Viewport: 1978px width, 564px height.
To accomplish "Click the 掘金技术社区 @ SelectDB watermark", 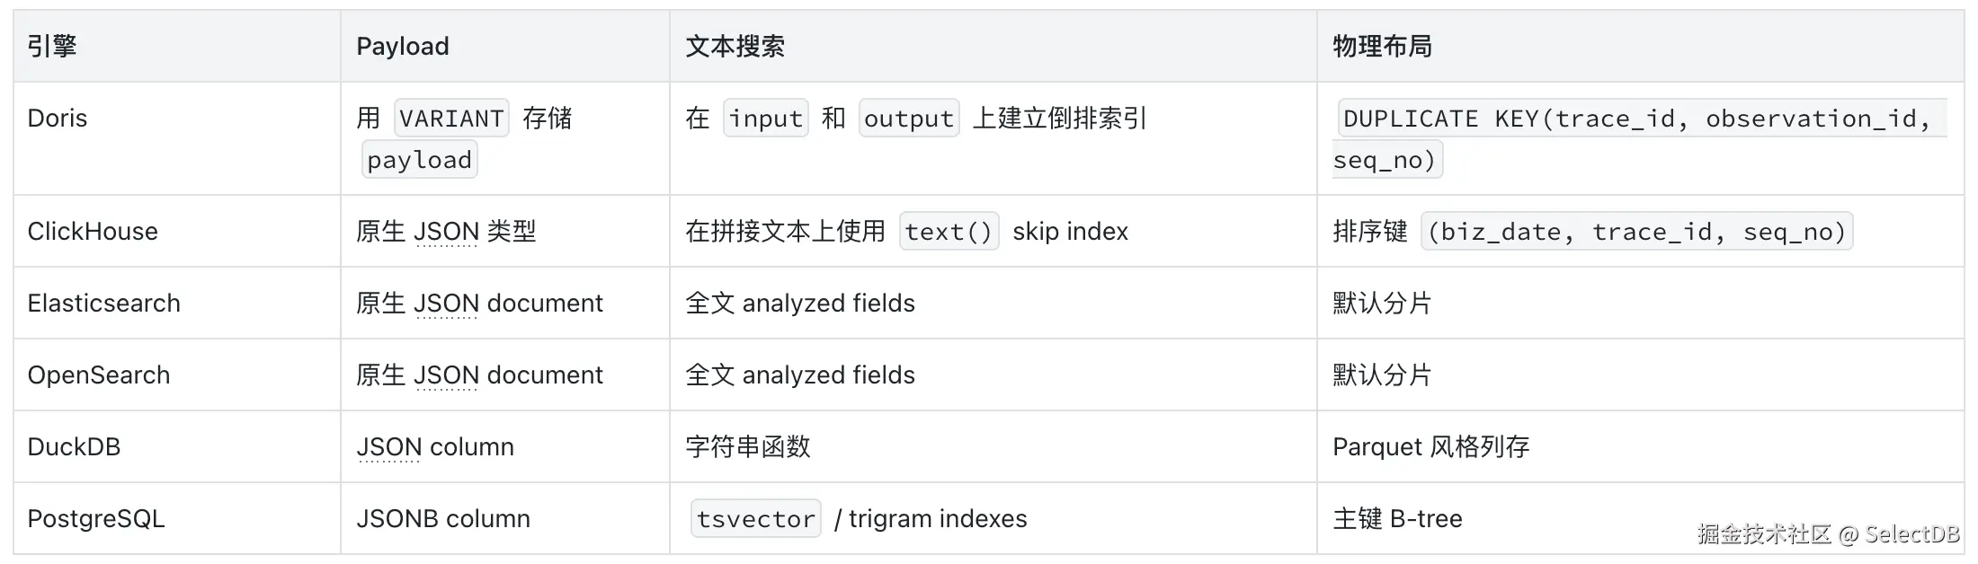I will (x=1829, y=534).
